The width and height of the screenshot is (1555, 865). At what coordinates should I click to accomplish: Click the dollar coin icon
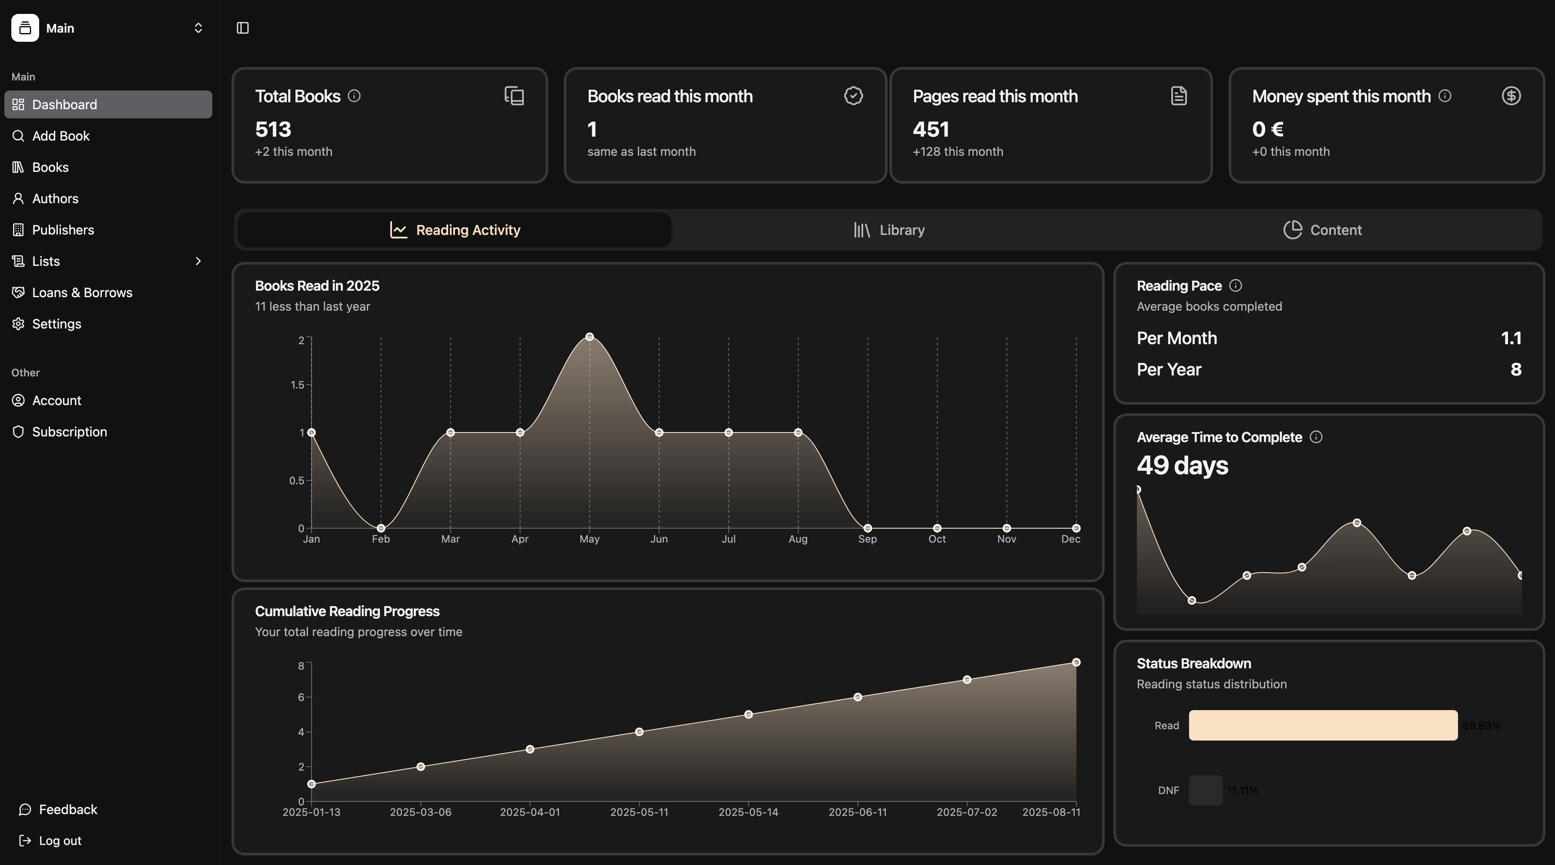(x=1511, y=96)
